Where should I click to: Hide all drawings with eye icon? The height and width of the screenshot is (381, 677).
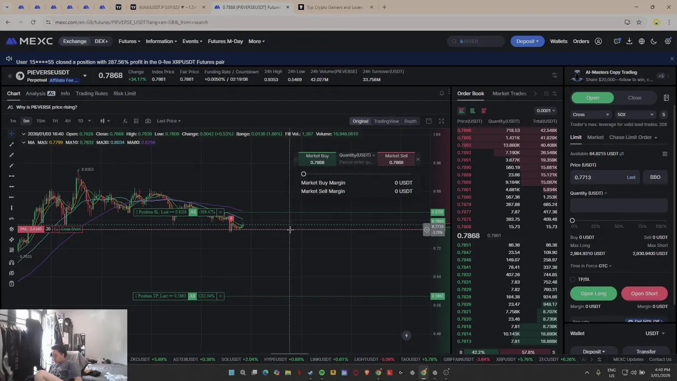point(12,273)
